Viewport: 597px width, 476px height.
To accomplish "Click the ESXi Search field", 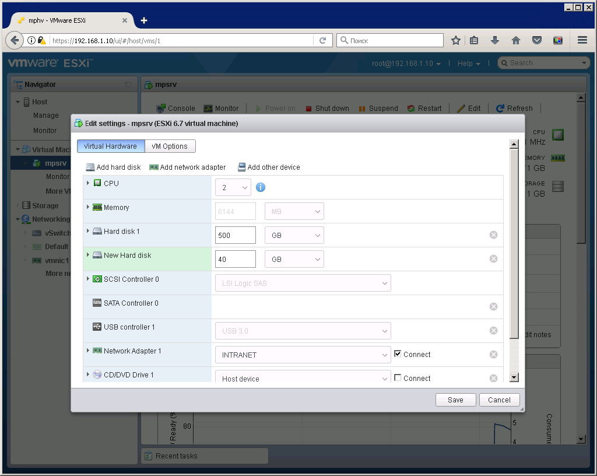I will tap(544, 63).
